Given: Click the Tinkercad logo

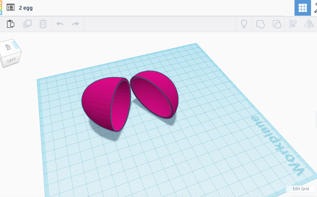Looking at the screenshot, I should click(x=1, y=7).
